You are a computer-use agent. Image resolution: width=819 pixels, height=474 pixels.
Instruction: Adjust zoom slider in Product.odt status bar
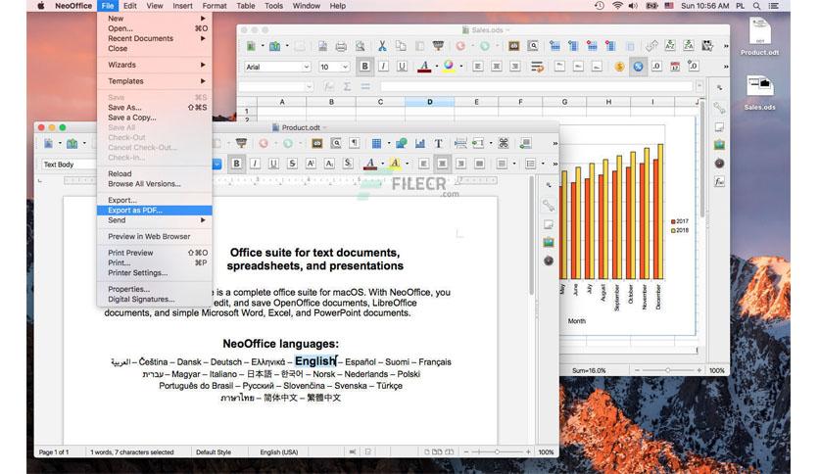coord(497,452)
